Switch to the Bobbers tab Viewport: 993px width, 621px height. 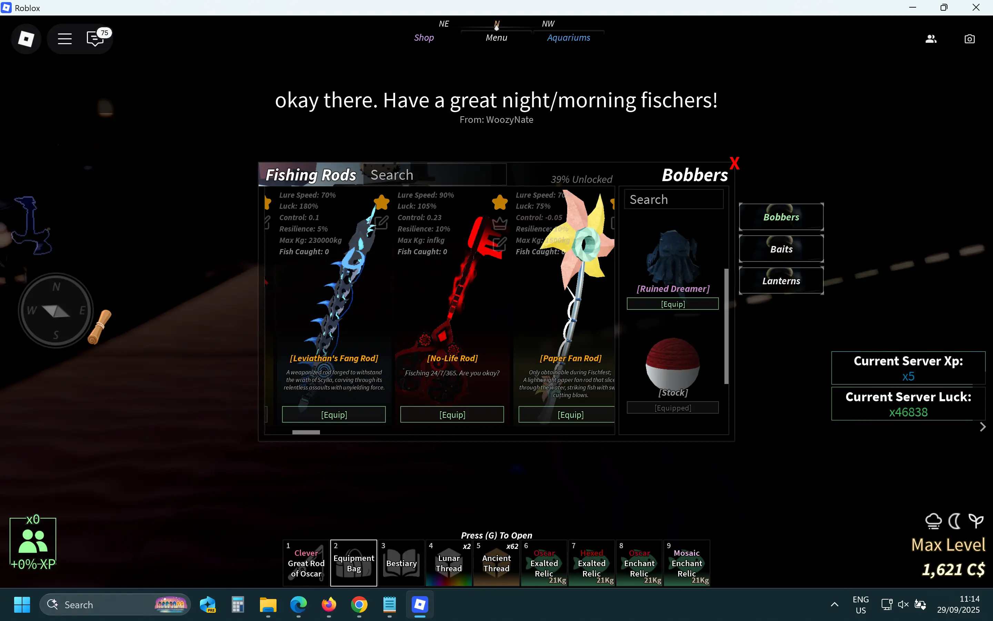tap(781, 217)
